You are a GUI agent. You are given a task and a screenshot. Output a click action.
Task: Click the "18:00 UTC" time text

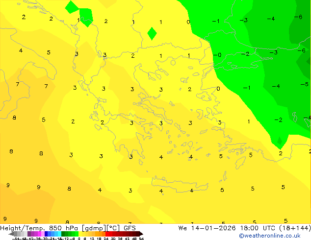point(258,228)
